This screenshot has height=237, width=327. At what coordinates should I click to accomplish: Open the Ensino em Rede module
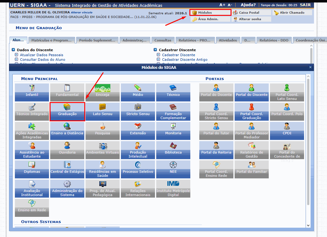pyautogui.click(x=32, y=208)
